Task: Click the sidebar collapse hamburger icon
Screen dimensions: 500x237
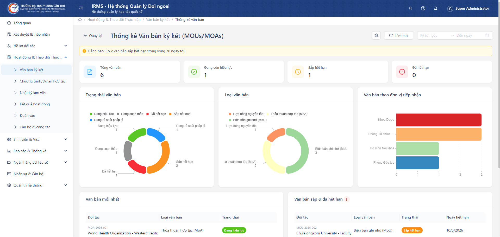Action: coord(81,8)
